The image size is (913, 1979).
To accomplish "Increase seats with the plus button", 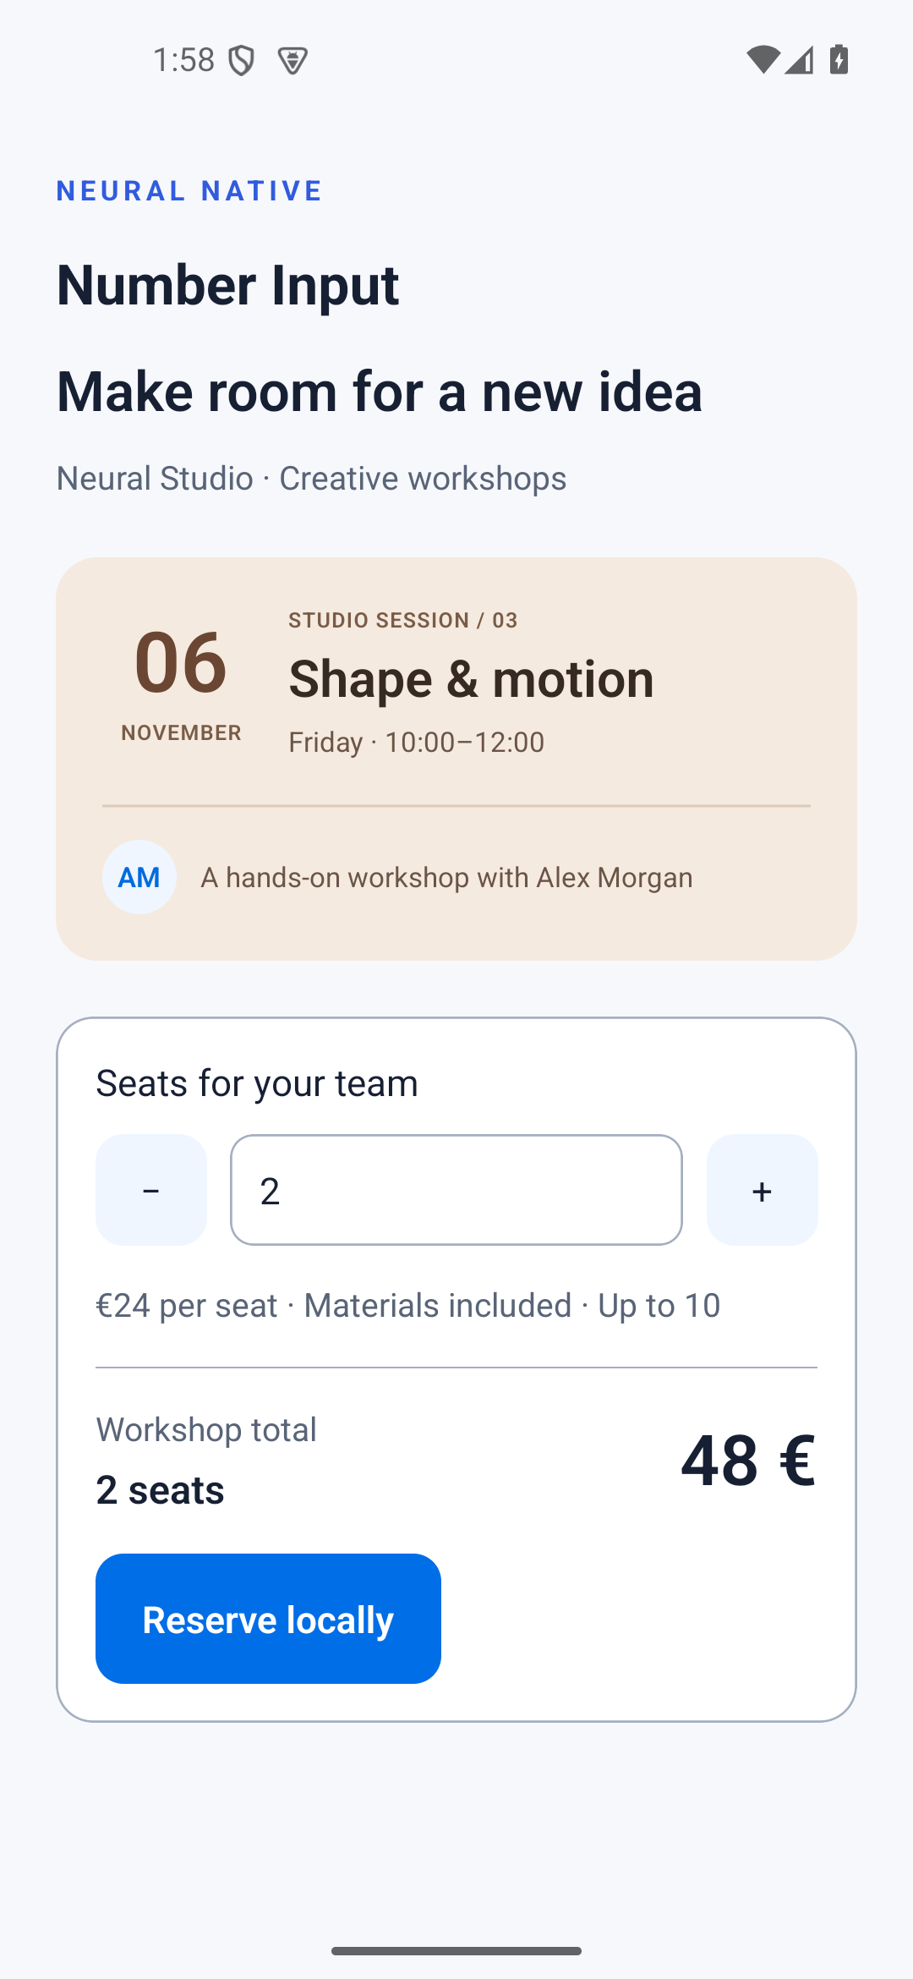I will [x=762, y=1190].
